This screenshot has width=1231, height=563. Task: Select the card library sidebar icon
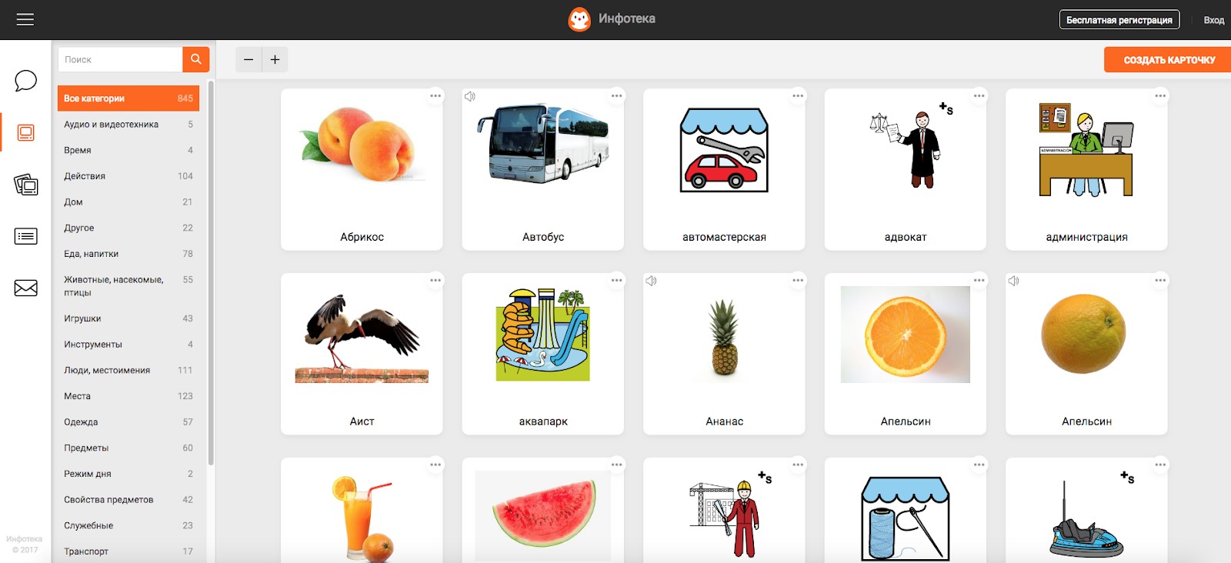(25, 133)
